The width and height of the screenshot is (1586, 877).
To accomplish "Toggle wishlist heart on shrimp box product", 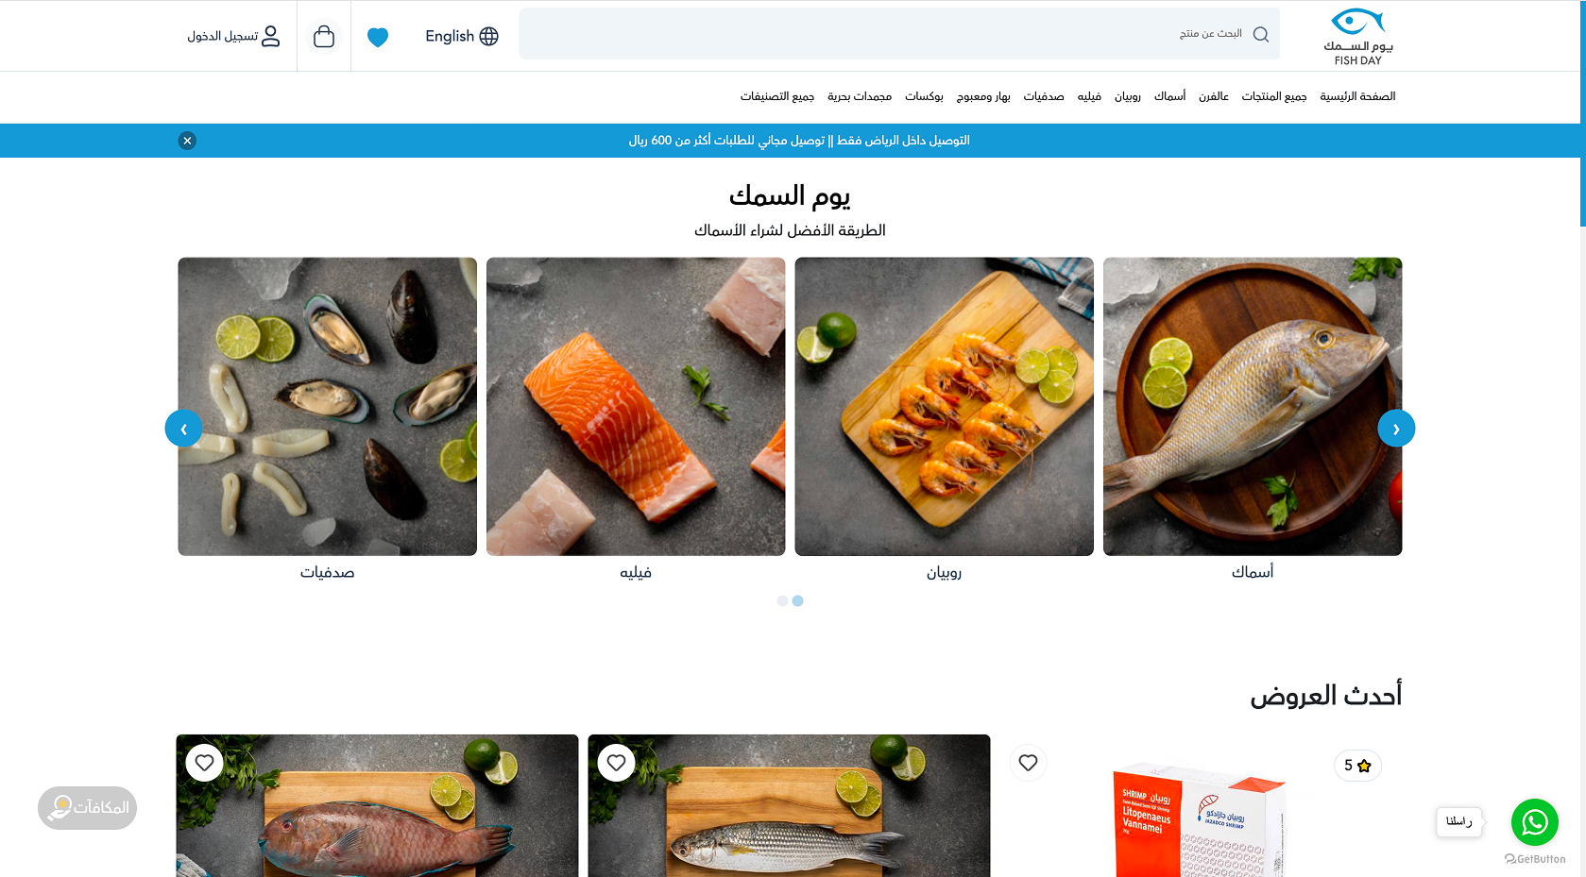I will (1029, 762).
